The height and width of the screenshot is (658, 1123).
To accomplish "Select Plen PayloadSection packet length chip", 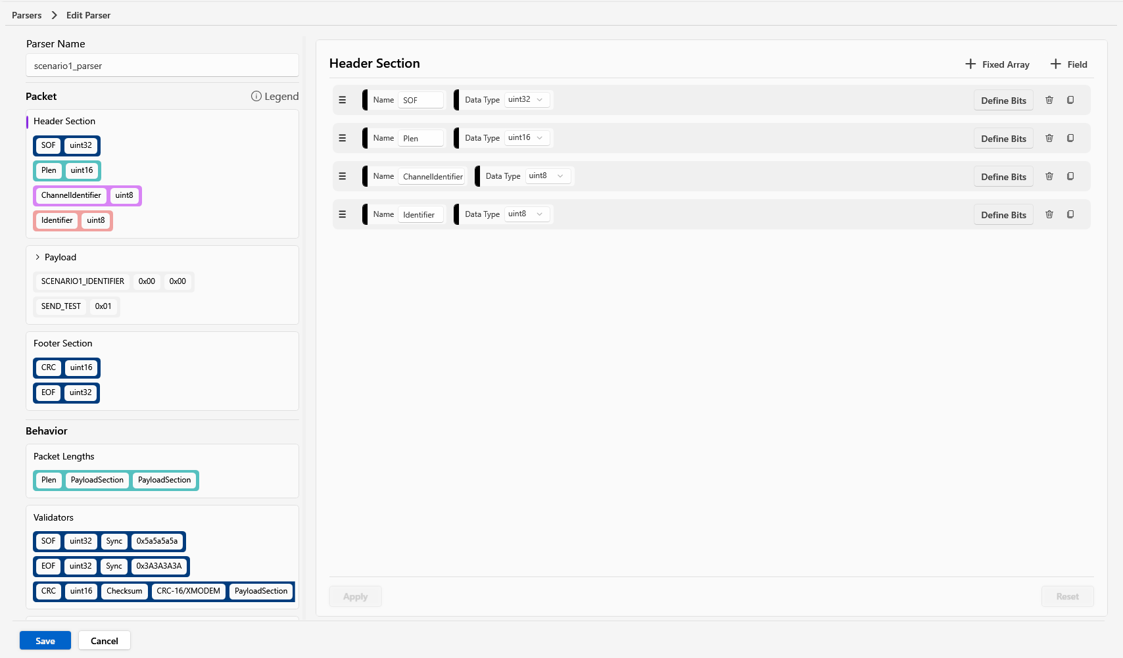I will pos(116,480).
